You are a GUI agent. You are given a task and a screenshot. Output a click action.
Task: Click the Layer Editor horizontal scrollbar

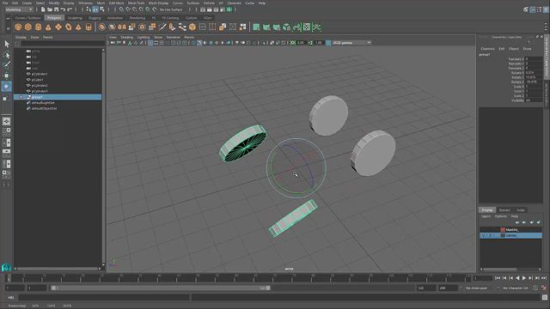(500, 270)
